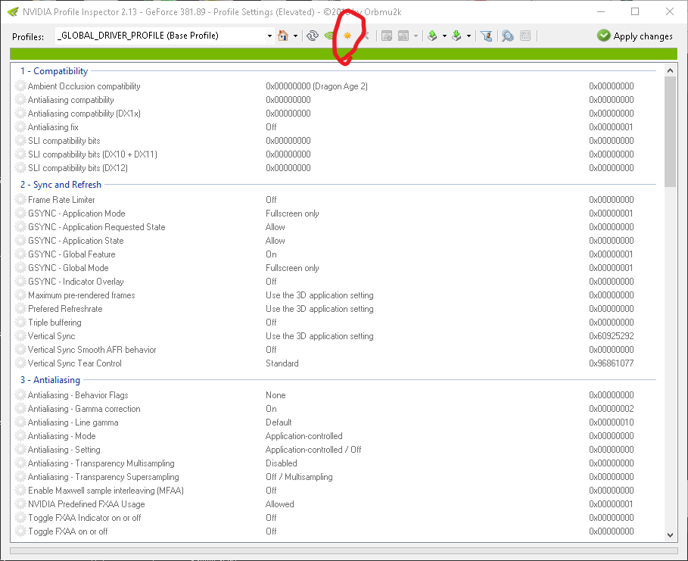688x561 pixels.
Task: Click gear icon beside Antialiasing - Gamma correction
Action: (20, 409)
